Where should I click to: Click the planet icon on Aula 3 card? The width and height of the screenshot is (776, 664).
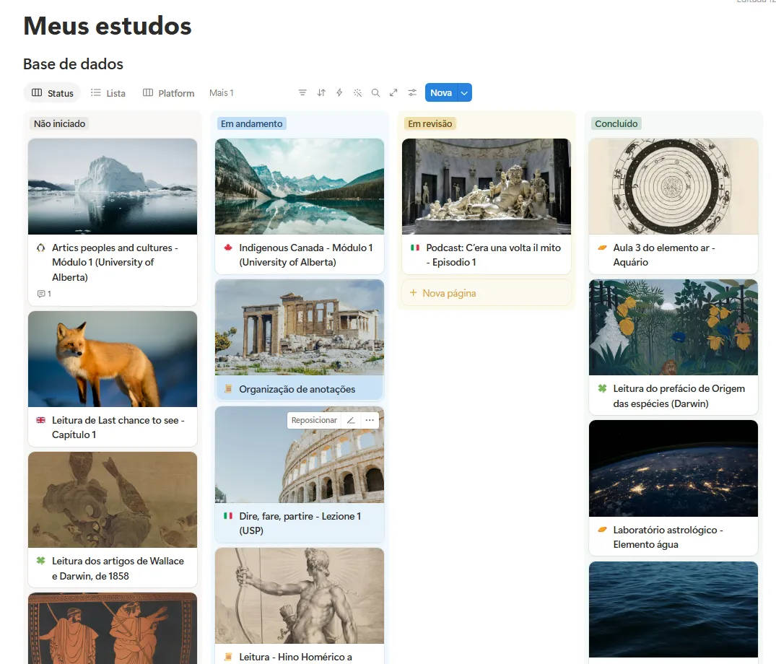click(x=602, y=248)
